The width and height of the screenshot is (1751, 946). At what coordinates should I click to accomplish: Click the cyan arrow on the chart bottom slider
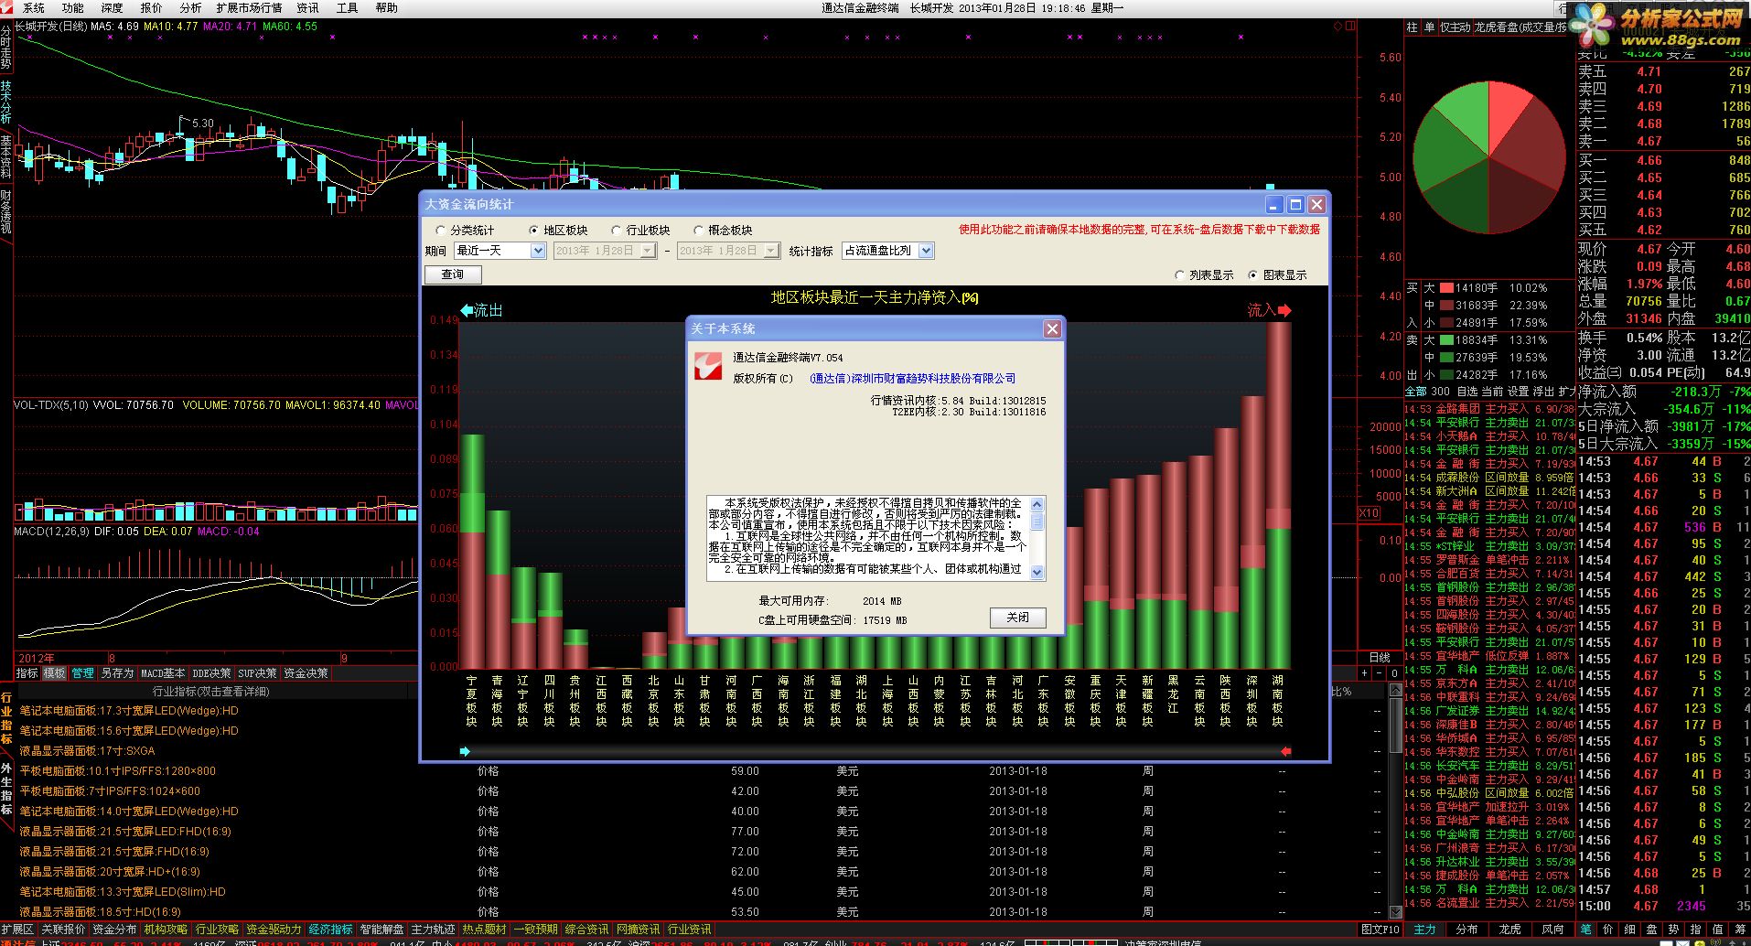pos(465,751)
